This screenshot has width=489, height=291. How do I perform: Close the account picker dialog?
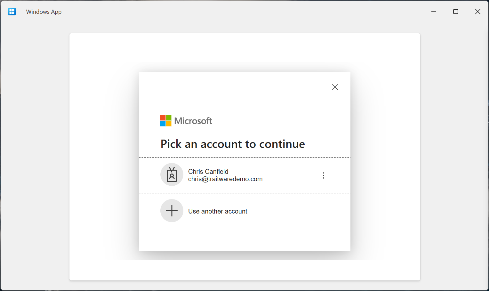[x=335, y=87]
